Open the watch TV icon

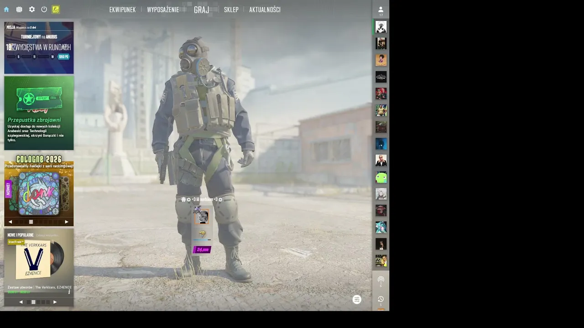(19, 9)
